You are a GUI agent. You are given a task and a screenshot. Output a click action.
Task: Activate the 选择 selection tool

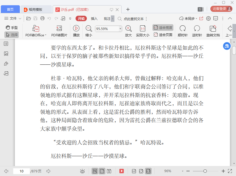click(12, 35)
